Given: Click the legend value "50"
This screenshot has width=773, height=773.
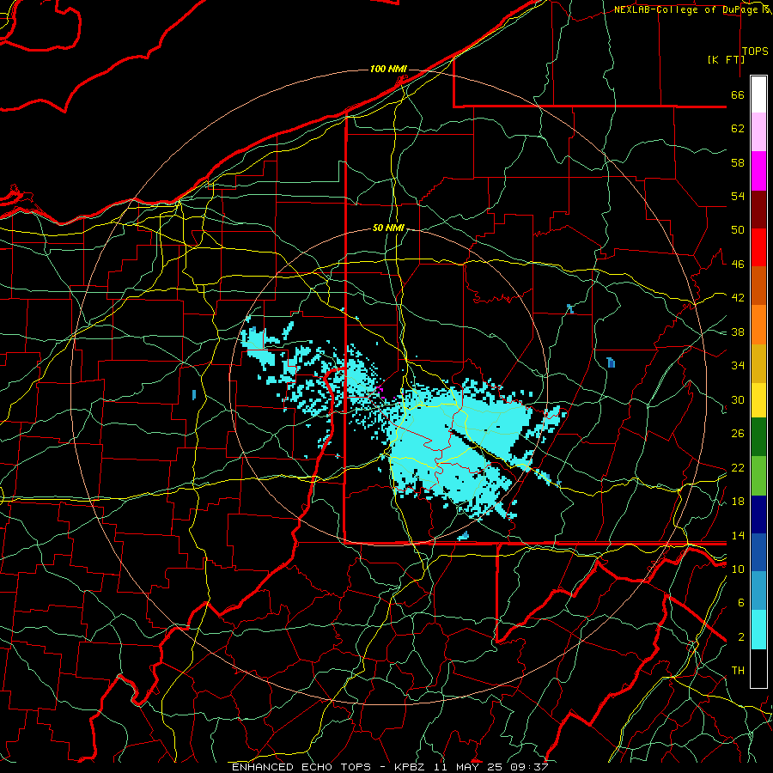Looking at the screenshot, I should coord(738,230).
